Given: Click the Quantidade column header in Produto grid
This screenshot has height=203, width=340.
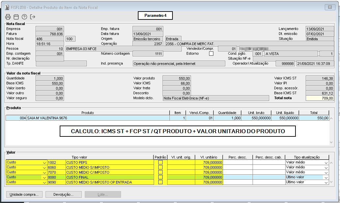Looking at the screenshot, I should click(x=227, y=113).
